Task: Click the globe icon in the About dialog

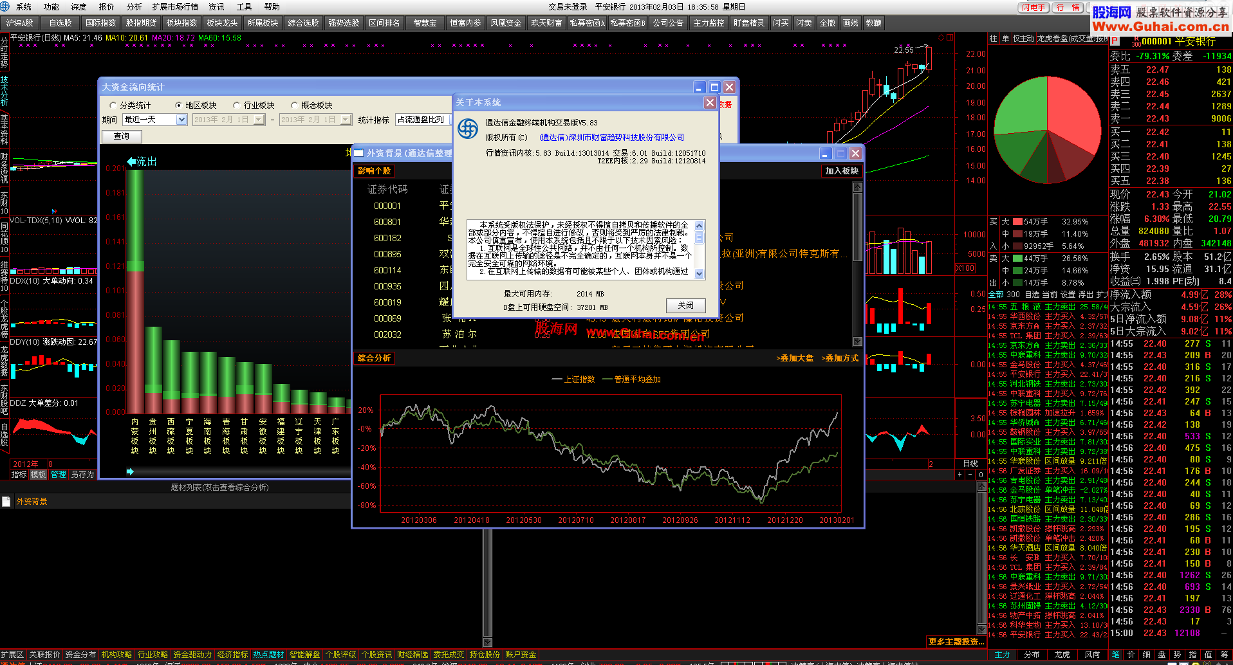Action: (x=467, y=129)
